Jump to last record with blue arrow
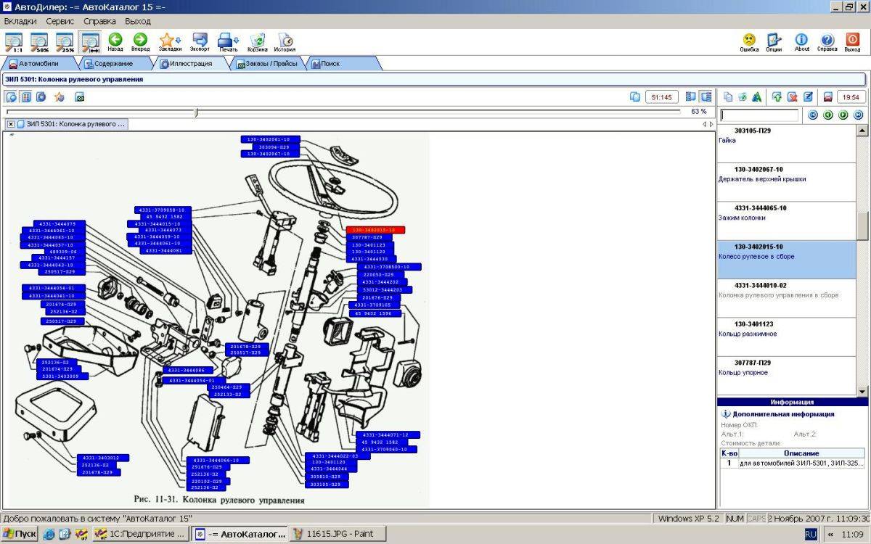Viewport: 871px width, 544px height. tap(859, 115)
